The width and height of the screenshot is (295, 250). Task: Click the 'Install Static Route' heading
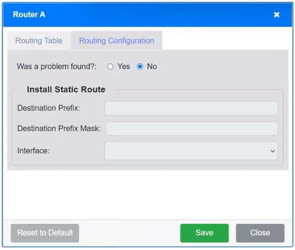click(66, 90)
